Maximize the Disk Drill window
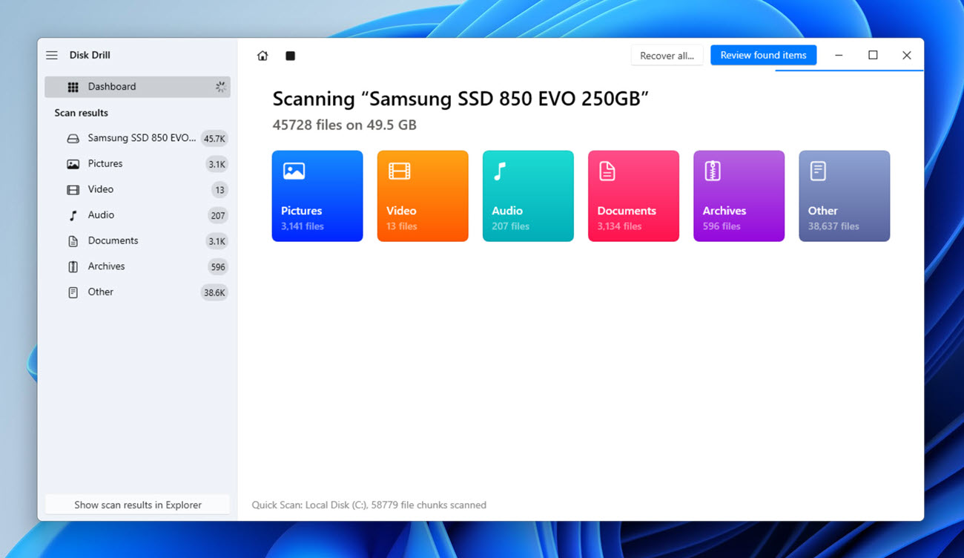Screen dimensions: 964x558 873,56
